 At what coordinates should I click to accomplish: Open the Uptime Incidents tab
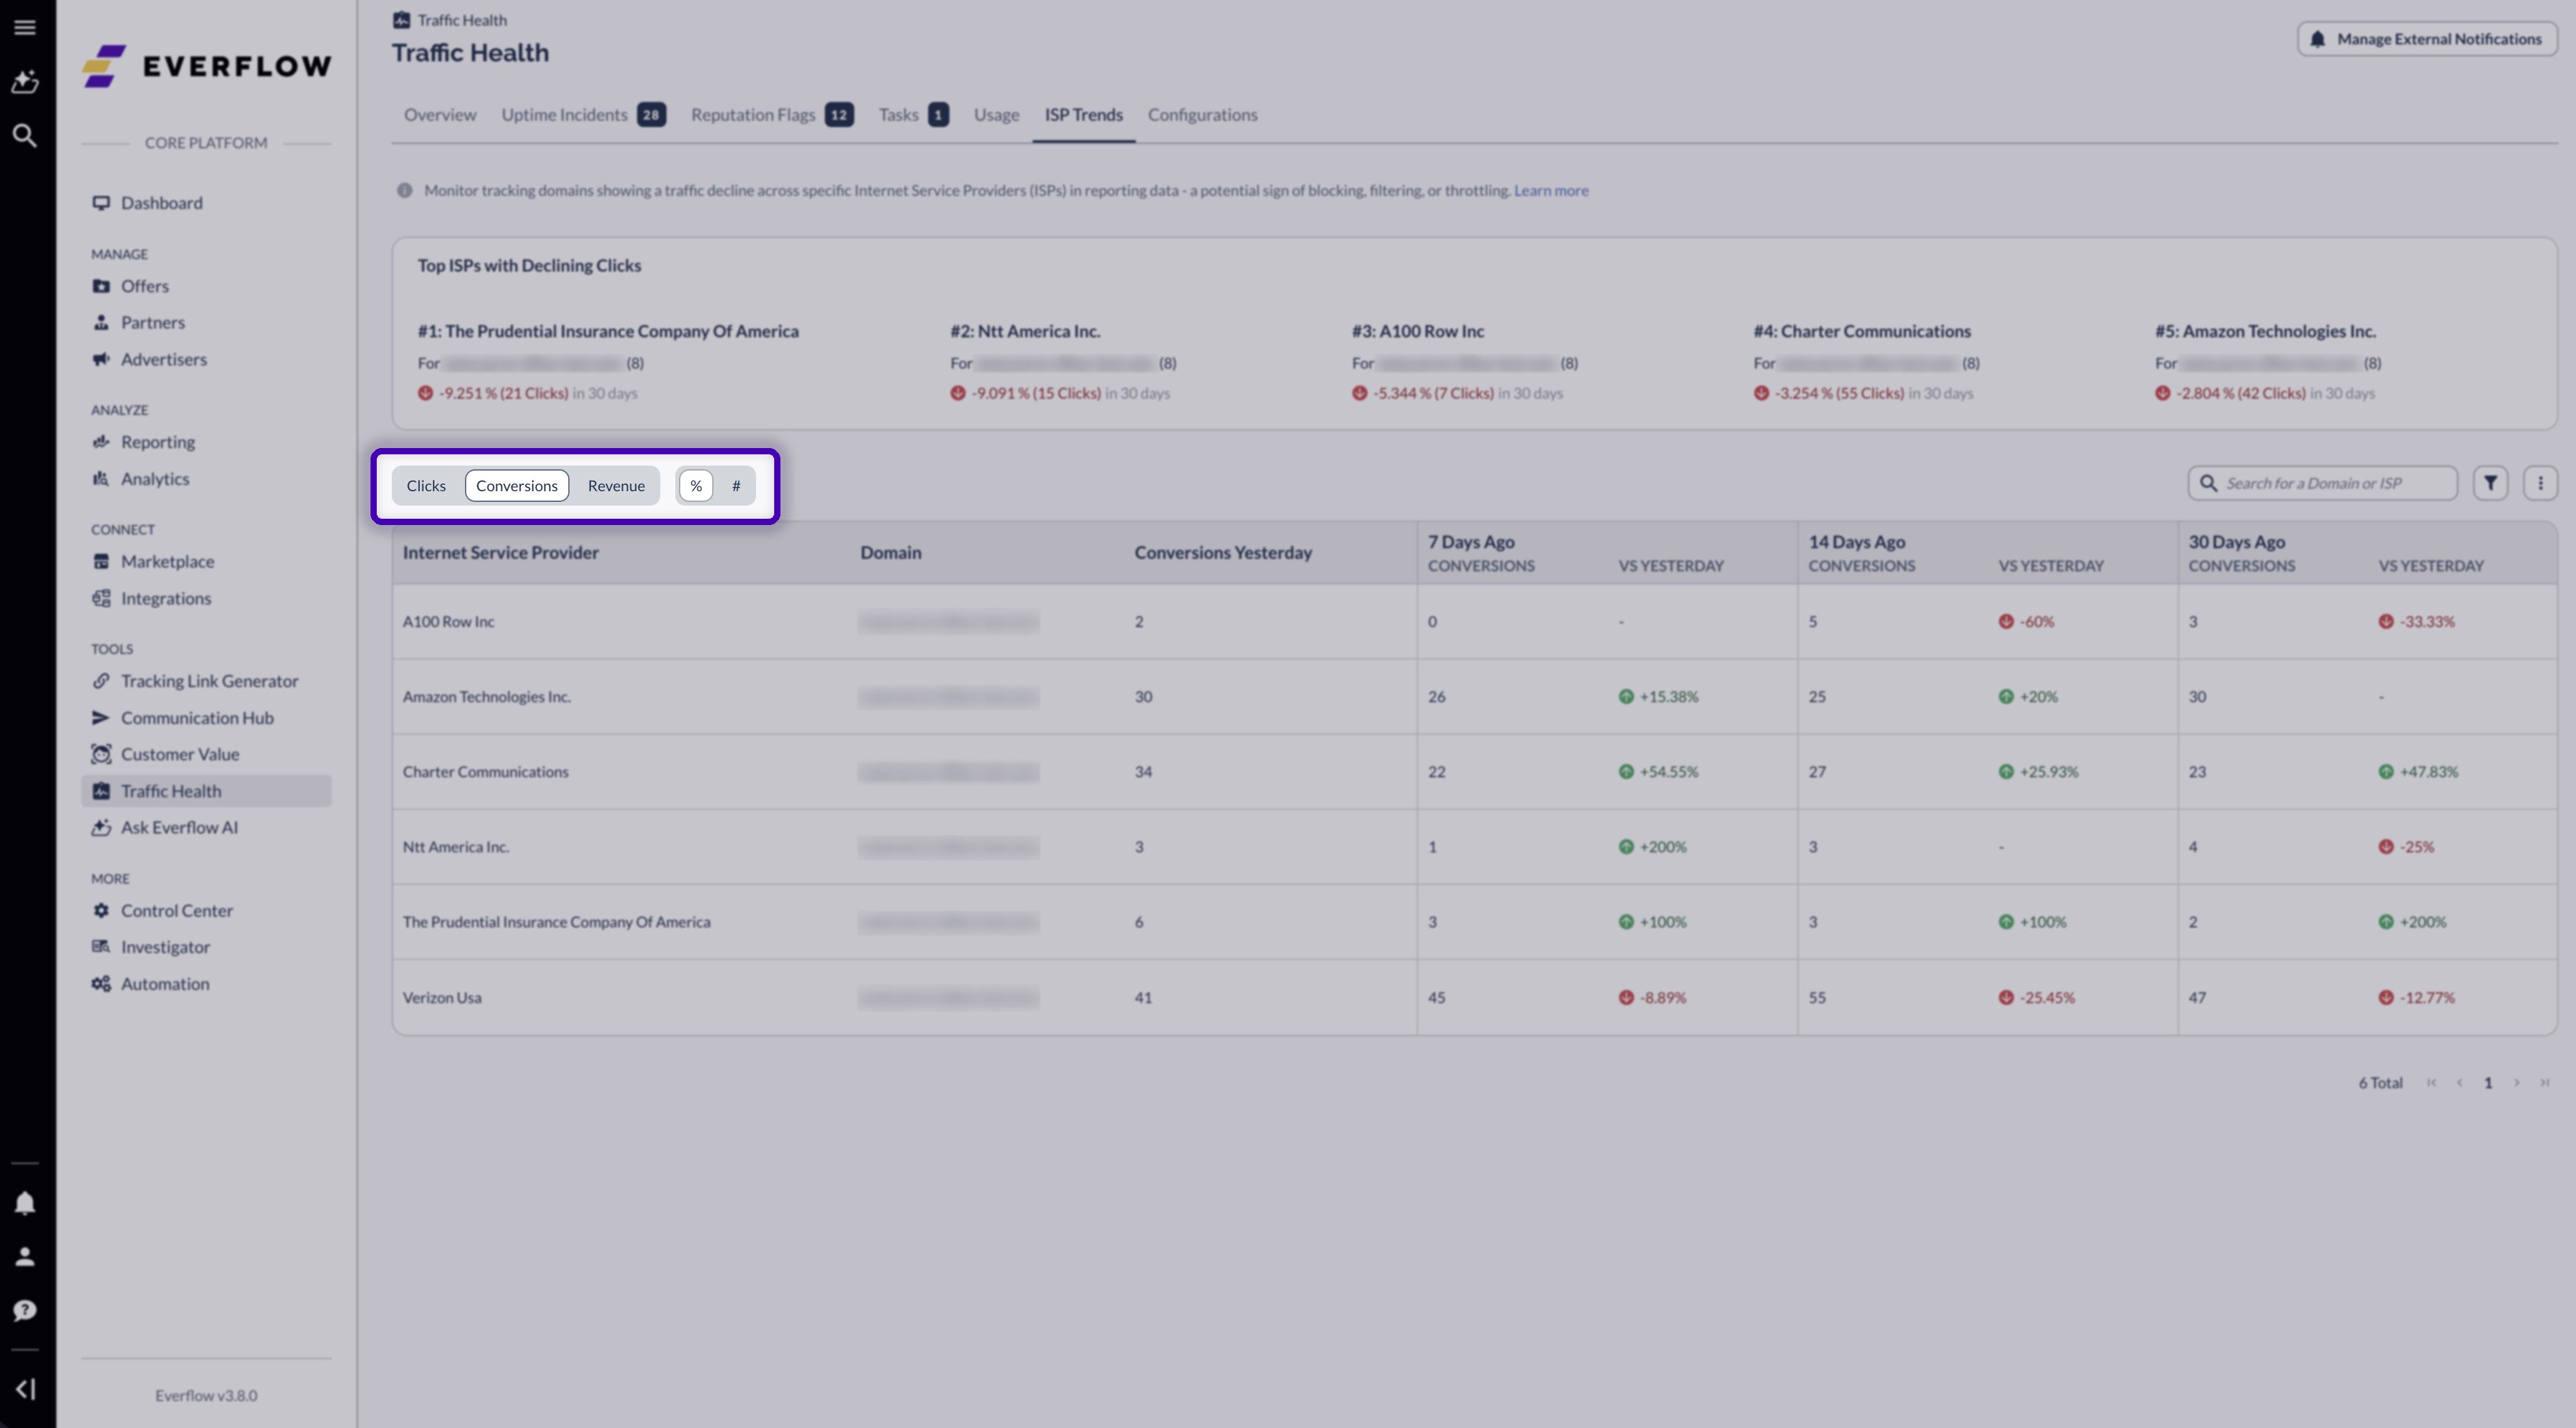click(583, 115)
